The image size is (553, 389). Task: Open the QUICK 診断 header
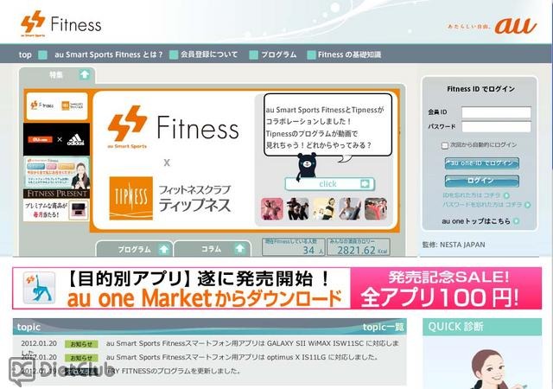[x=482, y=327]
